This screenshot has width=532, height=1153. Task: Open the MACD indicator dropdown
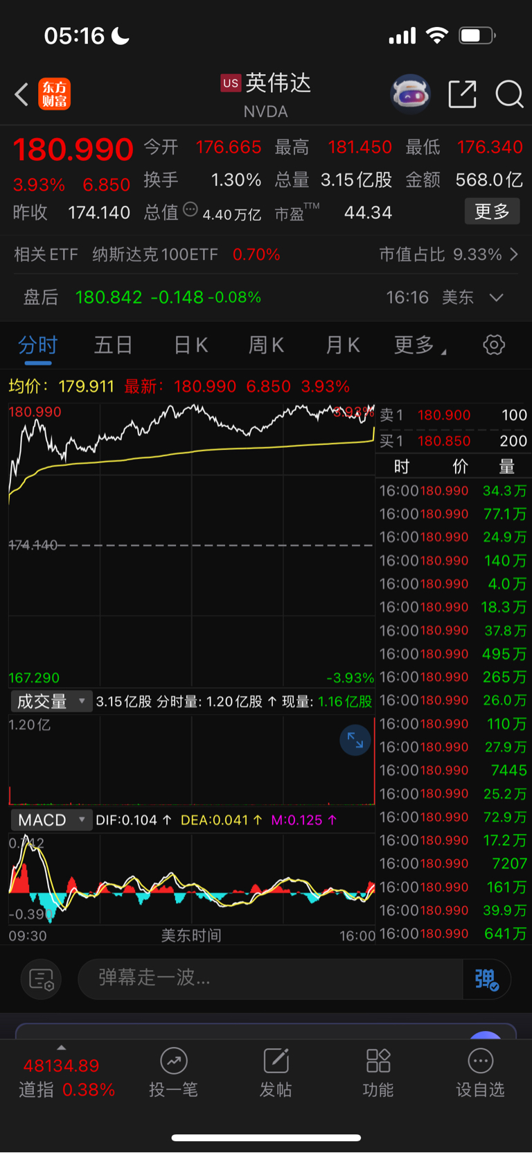[51, 820]
